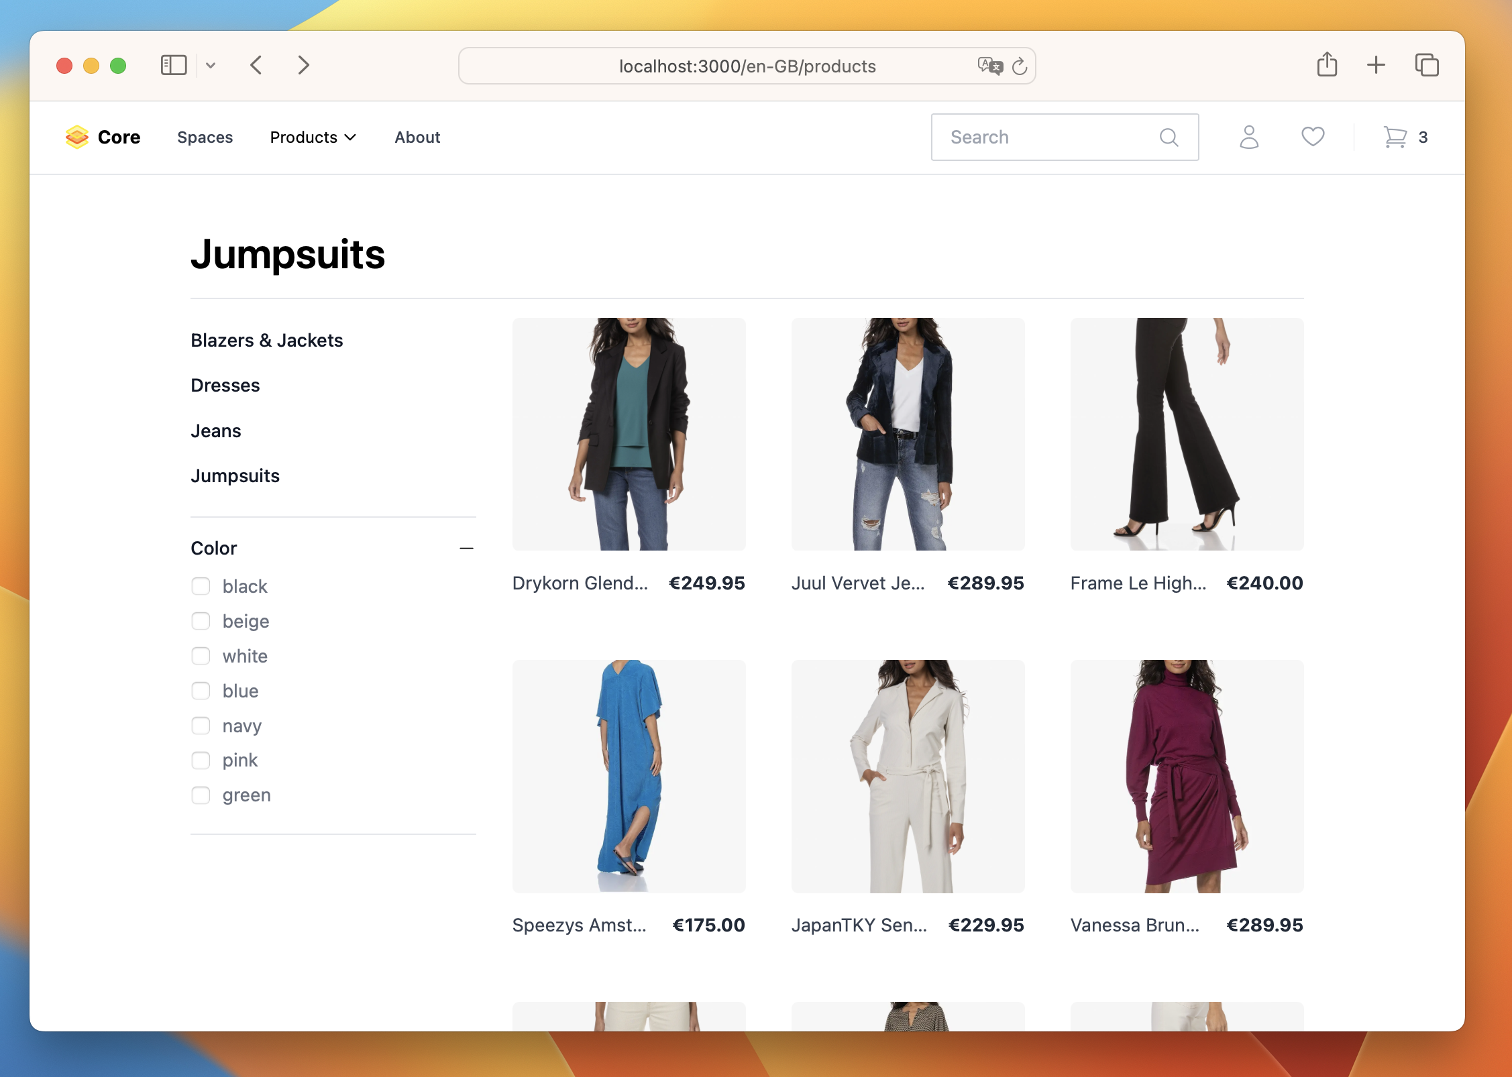Open the shopping cart icon
The image size is (1512, 1077).
coord(1395,137)
